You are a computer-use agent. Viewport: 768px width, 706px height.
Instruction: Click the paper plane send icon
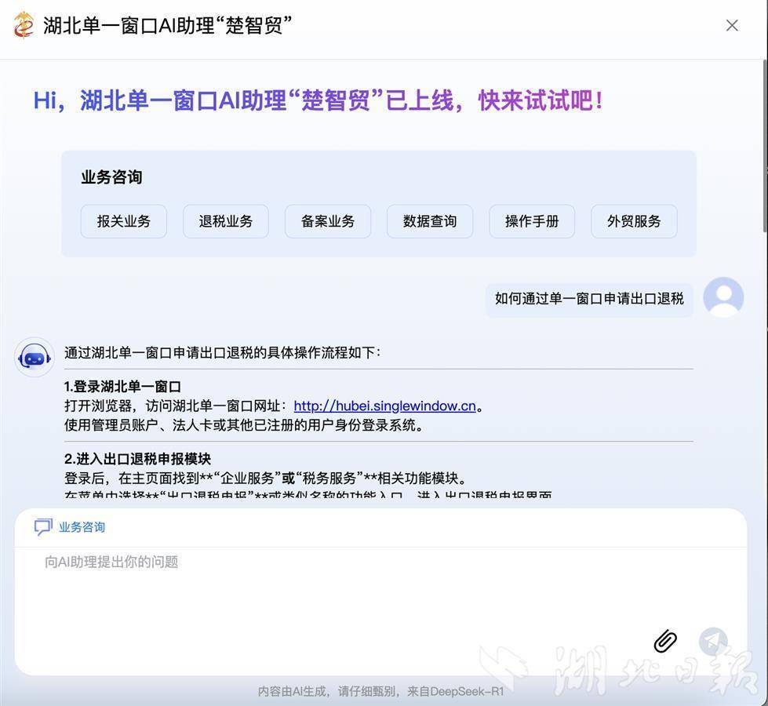pos(713,642)
